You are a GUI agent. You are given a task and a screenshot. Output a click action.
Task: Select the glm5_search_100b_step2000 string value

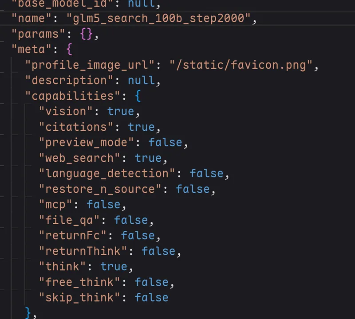point(158,18)
